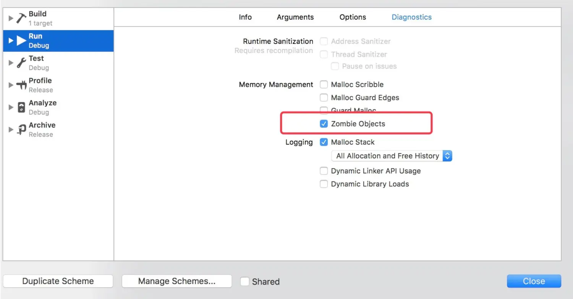Viewport: 573px width, 299px height.
Task: Select the Profile Release row
Action: (58, 85)
